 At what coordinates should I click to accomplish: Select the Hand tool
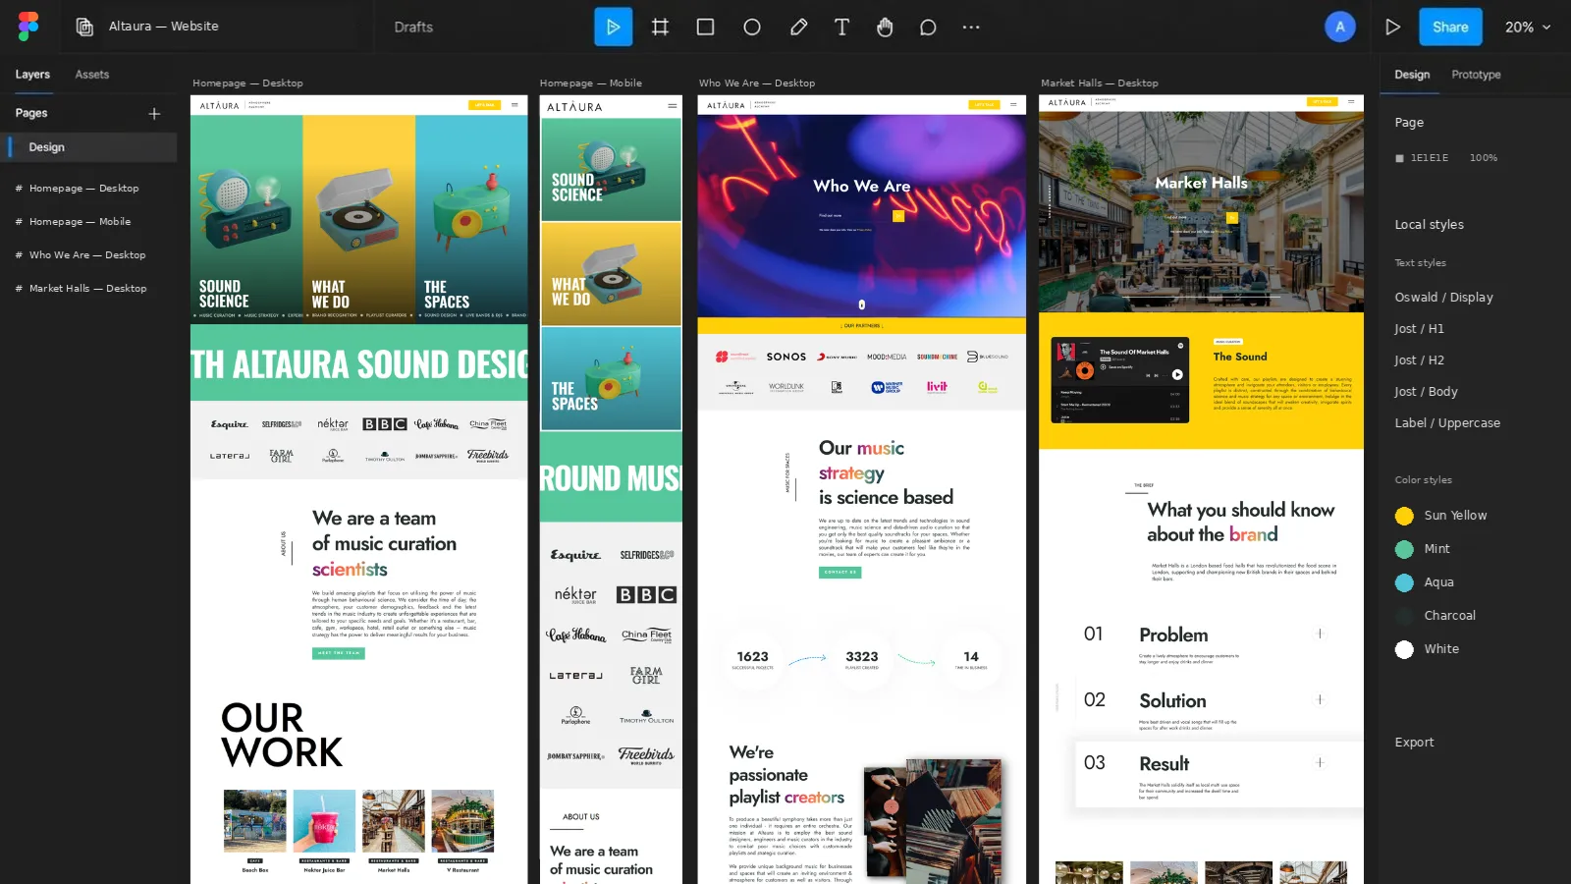pos(885,27)
